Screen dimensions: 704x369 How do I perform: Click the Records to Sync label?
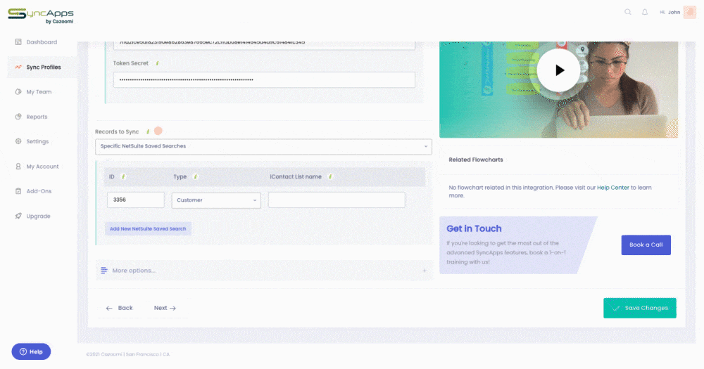tap(117, 132)
